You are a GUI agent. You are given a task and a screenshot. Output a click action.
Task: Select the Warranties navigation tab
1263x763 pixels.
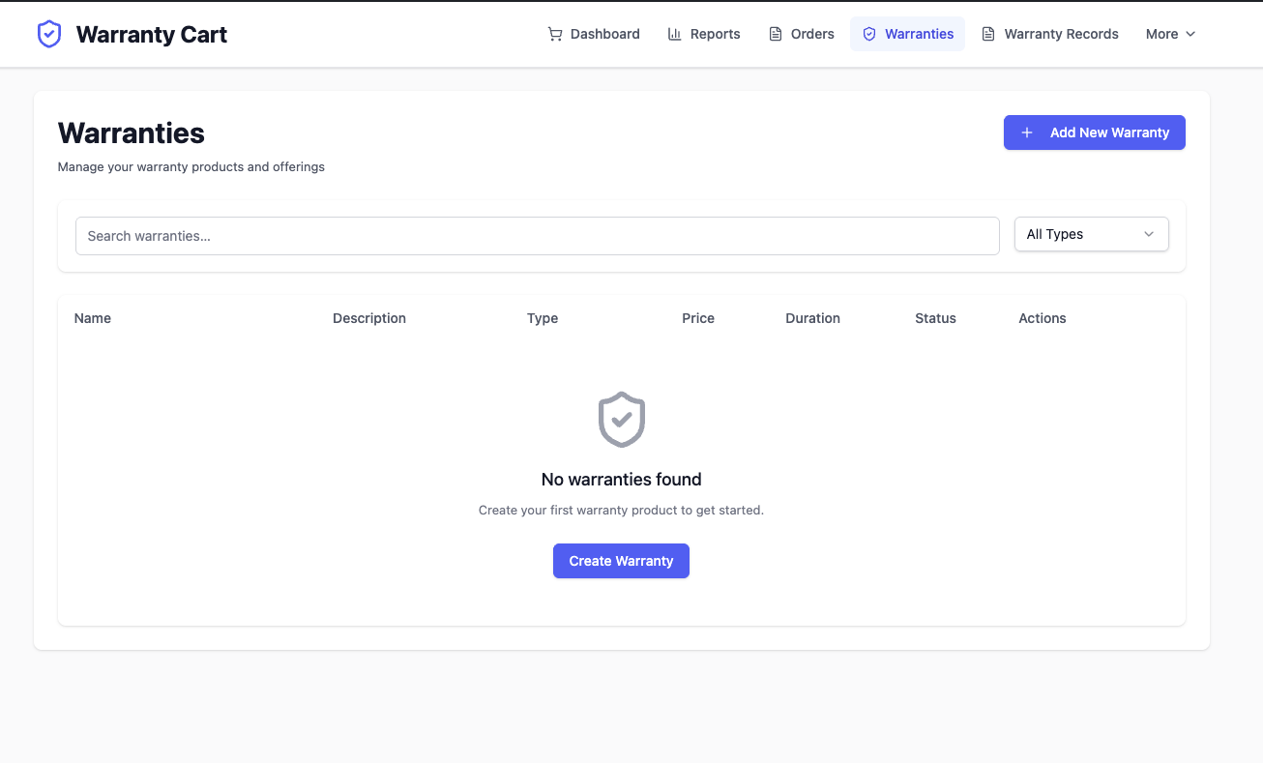pos(907,34)
